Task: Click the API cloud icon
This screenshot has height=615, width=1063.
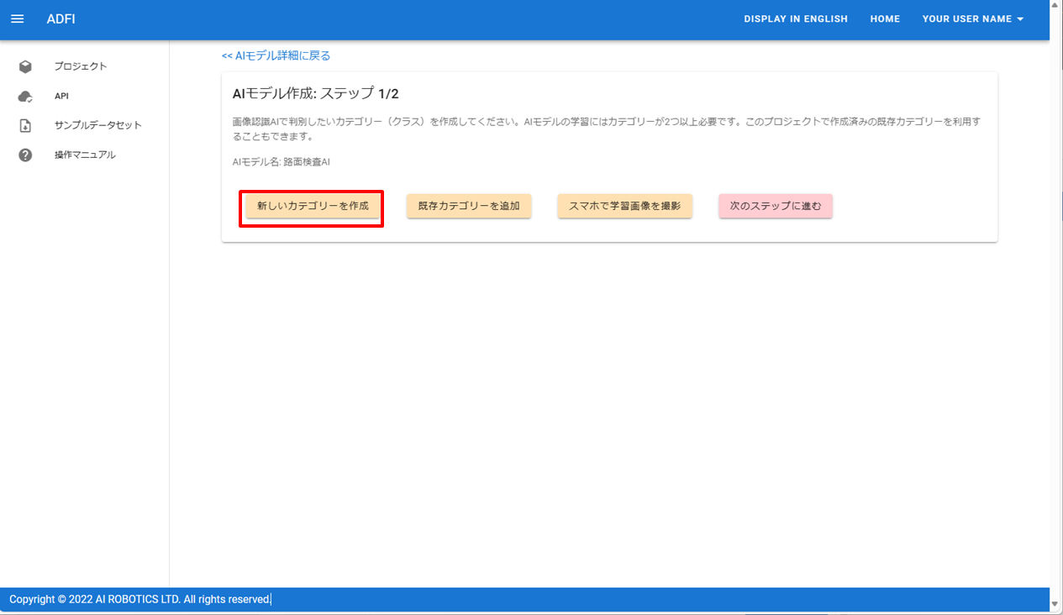Action: pos(25,96)
